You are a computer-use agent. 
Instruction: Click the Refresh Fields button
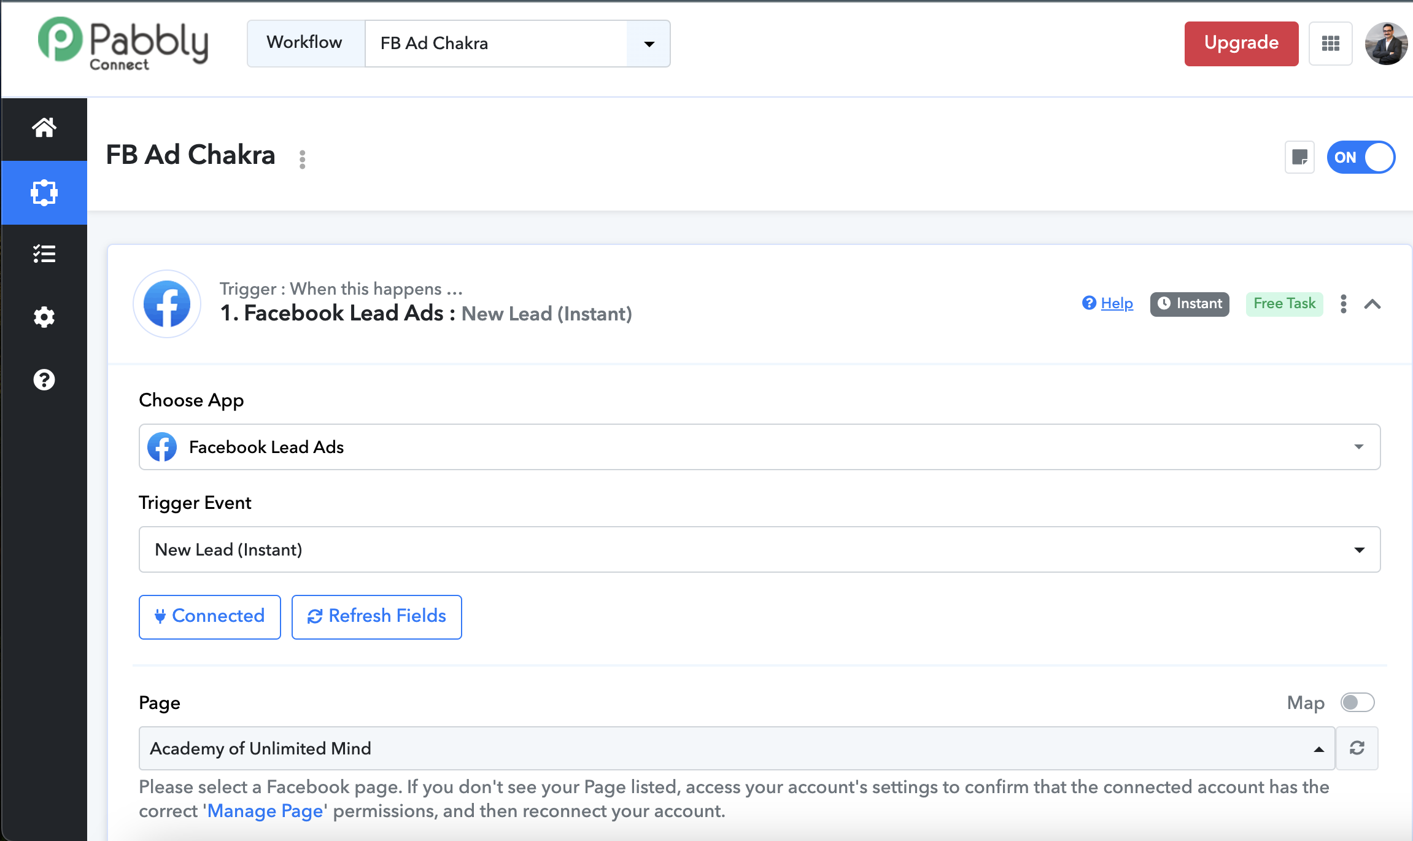pyautogui.click(x=377, y=617)
